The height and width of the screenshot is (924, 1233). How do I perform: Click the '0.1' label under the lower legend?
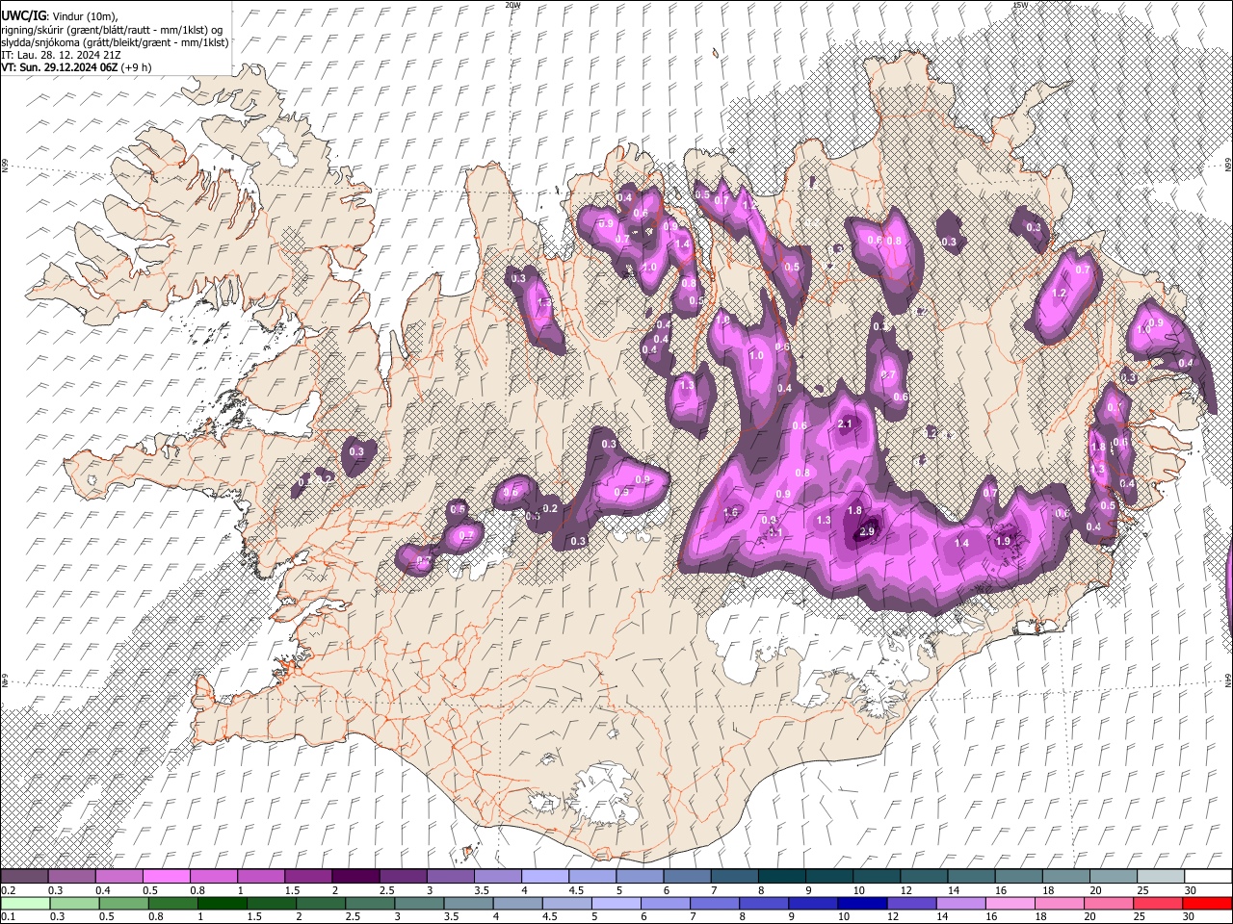tap(8, 916)
